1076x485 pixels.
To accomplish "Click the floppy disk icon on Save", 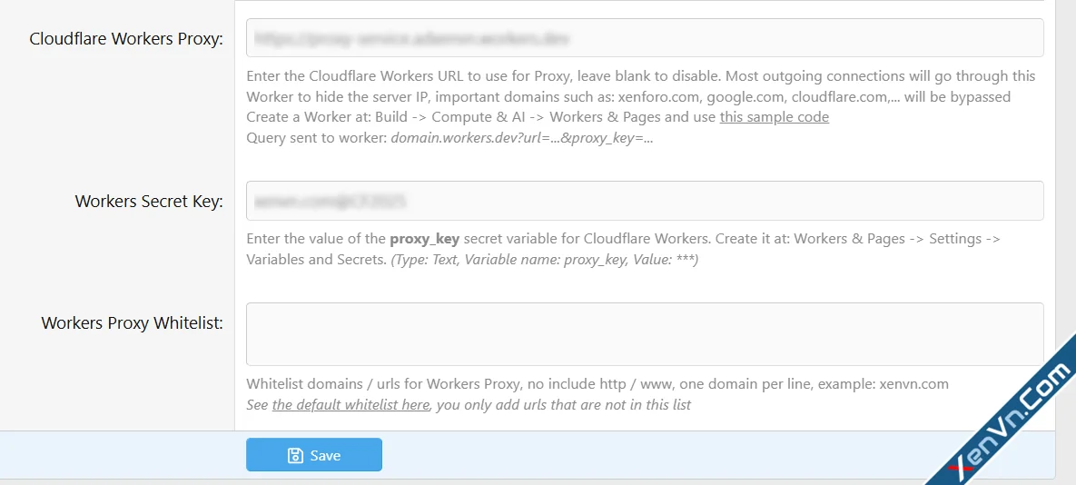I will coord(295,455).
